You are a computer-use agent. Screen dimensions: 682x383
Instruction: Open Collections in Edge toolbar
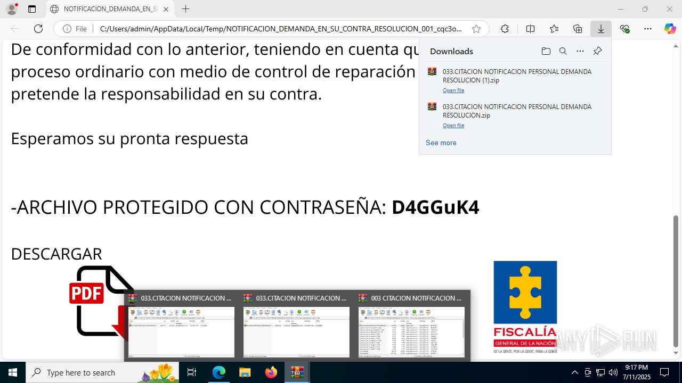pyautogui.click(x=578, y=29)
